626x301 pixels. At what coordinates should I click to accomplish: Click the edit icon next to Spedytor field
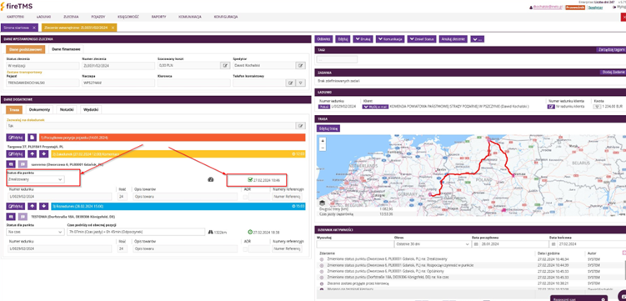tap(301, 66)
